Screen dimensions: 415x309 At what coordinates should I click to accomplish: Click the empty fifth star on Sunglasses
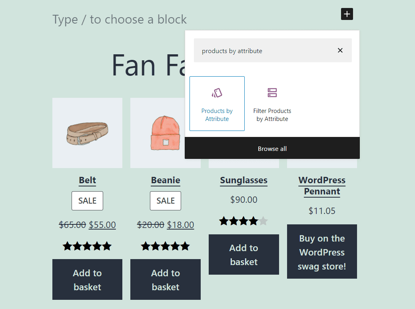tap(263, 221)
